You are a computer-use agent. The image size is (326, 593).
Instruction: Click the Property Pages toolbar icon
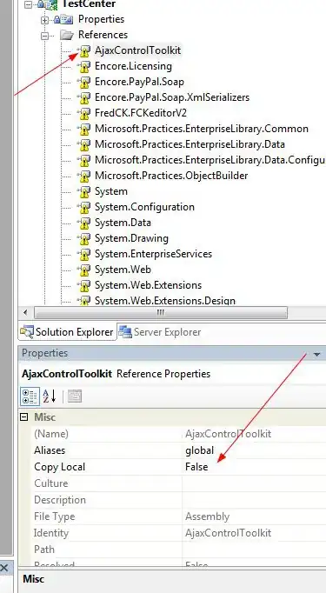[x=75, y=396]
